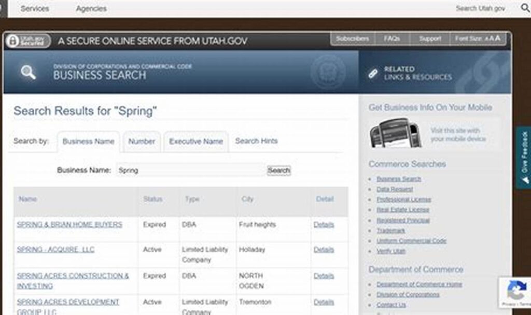
Task: Open the Professional License link
Action: [x=404, y=199]
